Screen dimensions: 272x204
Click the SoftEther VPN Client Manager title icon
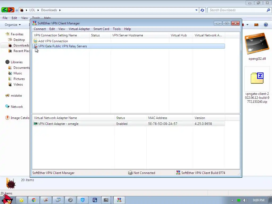(x=35, y=23)
